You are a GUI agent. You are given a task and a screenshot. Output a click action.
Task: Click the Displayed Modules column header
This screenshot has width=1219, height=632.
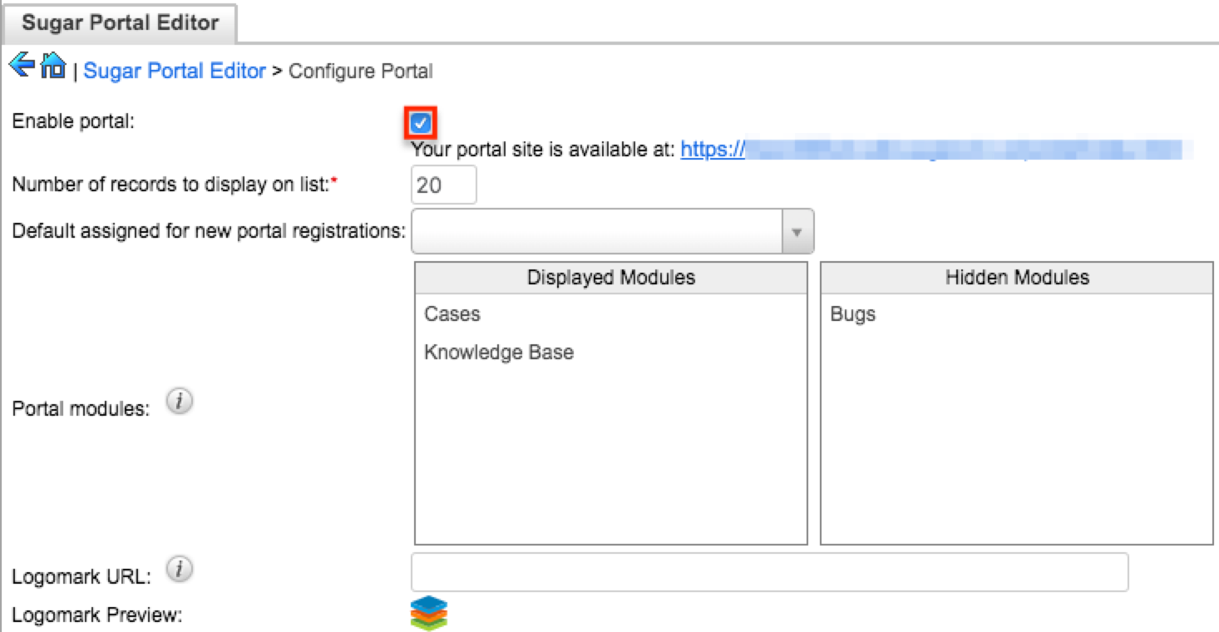(x=610, y=277)
